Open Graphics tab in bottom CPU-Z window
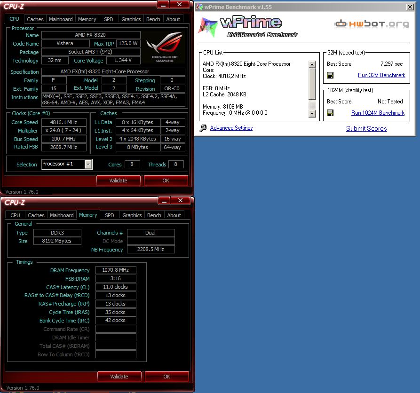 (132, 215)
